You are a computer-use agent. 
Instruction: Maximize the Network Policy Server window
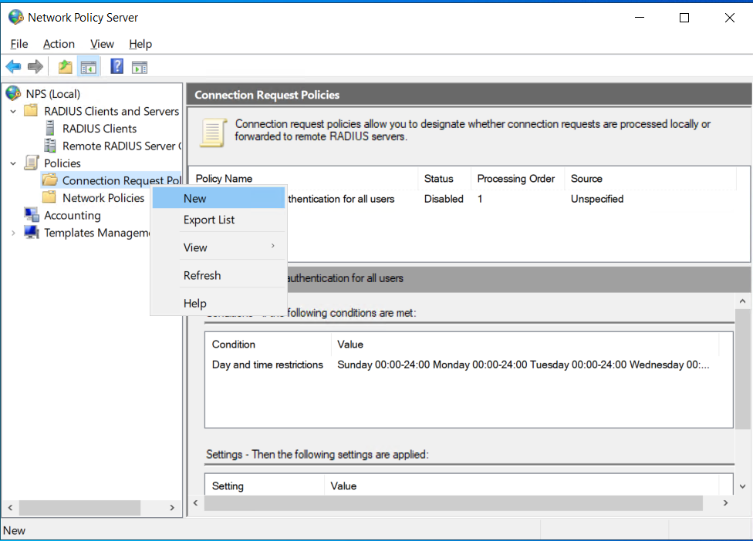click(684, 18)
